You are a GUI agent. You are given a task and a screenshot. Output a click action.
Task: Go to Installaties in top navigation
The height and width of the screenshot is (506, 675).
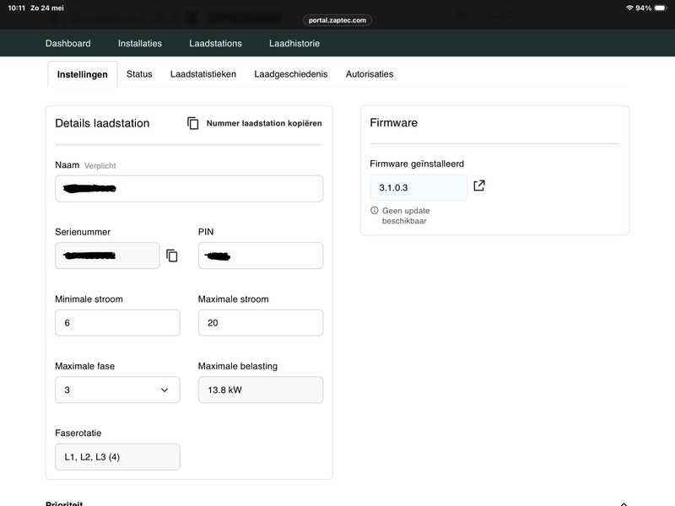tap(140, 44)
